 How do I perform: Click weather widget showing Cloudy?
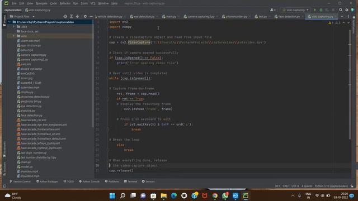pos(13,196)
